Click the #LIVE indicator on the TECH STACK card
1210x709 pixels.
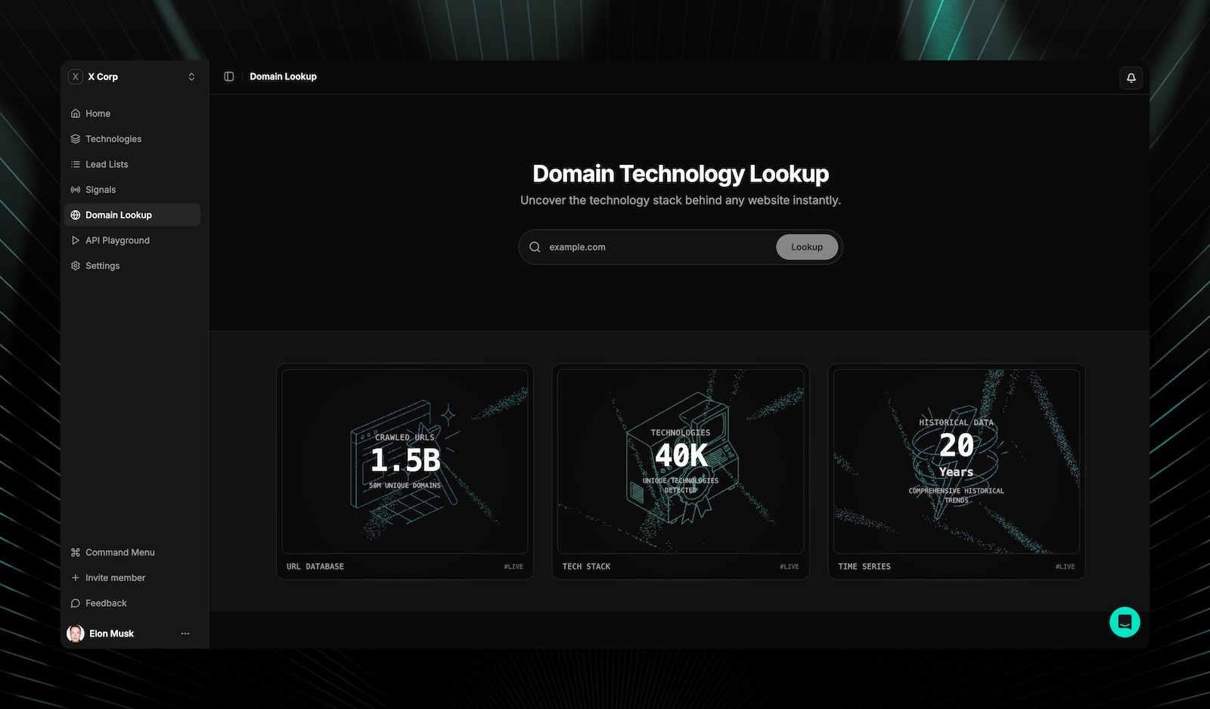pyautogui.click(x=788, y=566)
